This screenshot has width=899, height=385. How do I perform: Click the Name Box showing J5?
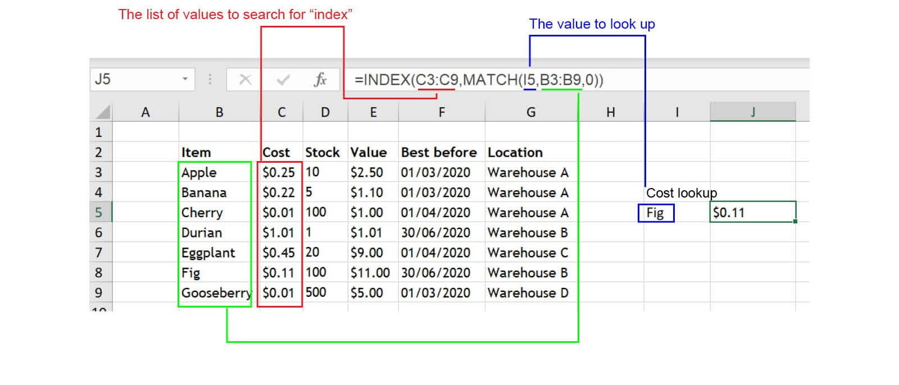[135, 79]
